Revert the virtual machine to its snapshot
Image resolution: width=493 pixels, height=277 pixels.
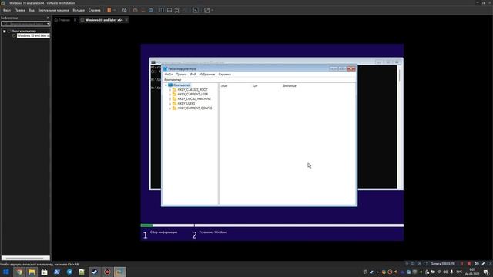143,10
